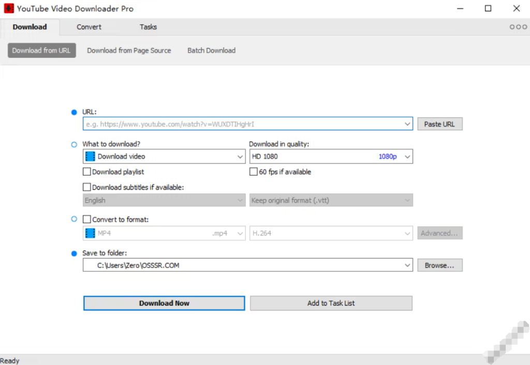Enable the Download playlist checkbox
The image size is (530, 365).
(87, 172)
